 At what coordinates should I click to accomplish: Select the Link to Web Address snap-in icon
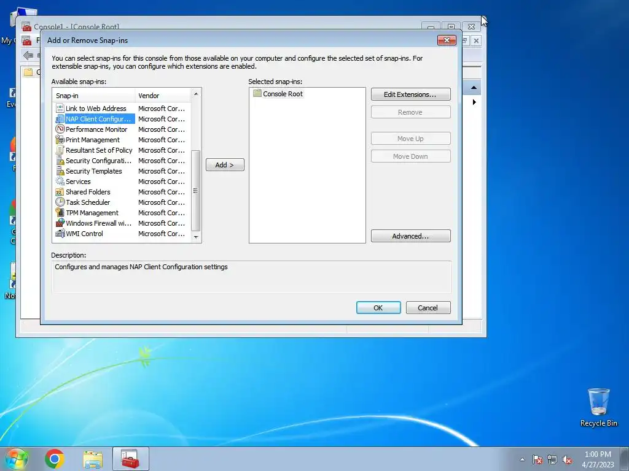60,109
